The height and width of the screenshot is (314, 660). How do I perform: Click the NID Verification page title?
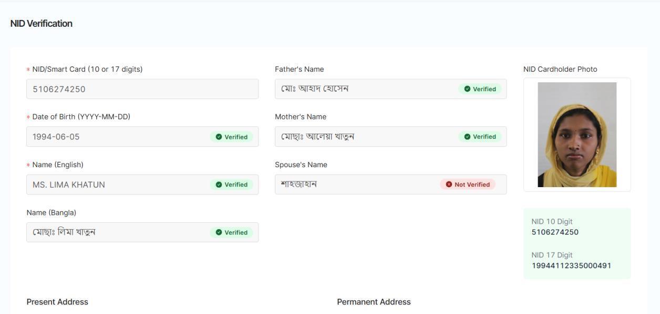pos(42,24)
